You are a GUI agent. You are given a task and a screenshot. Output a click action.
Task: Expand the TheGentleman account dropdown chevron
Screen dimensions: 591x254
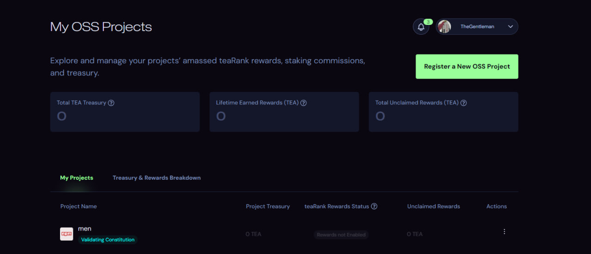point(510,27)
